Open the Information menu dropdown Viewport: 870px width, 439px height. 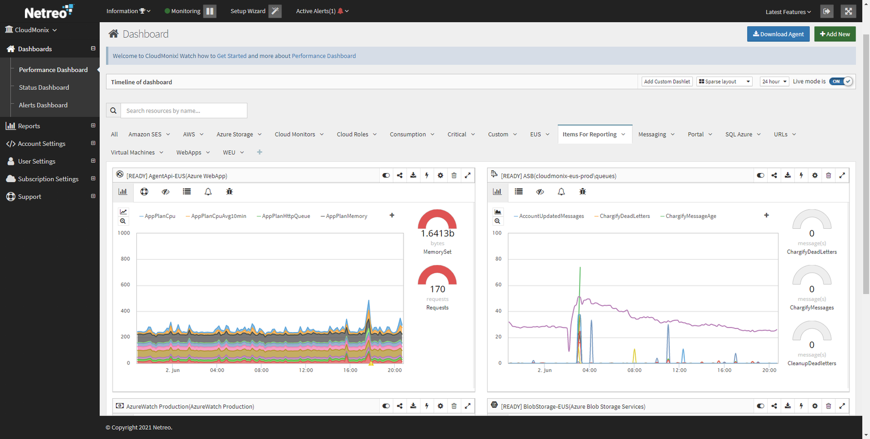pyautogui.click(x=128, y=11)
